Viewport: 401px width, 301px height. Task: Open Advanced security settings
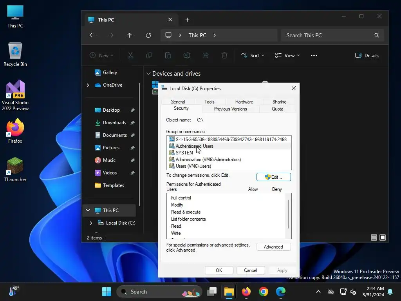coord(274,247)
